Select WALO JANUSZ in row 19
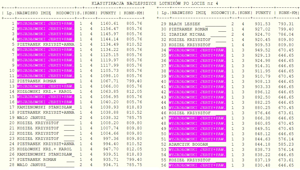300x170 pixels. point(32,118)
